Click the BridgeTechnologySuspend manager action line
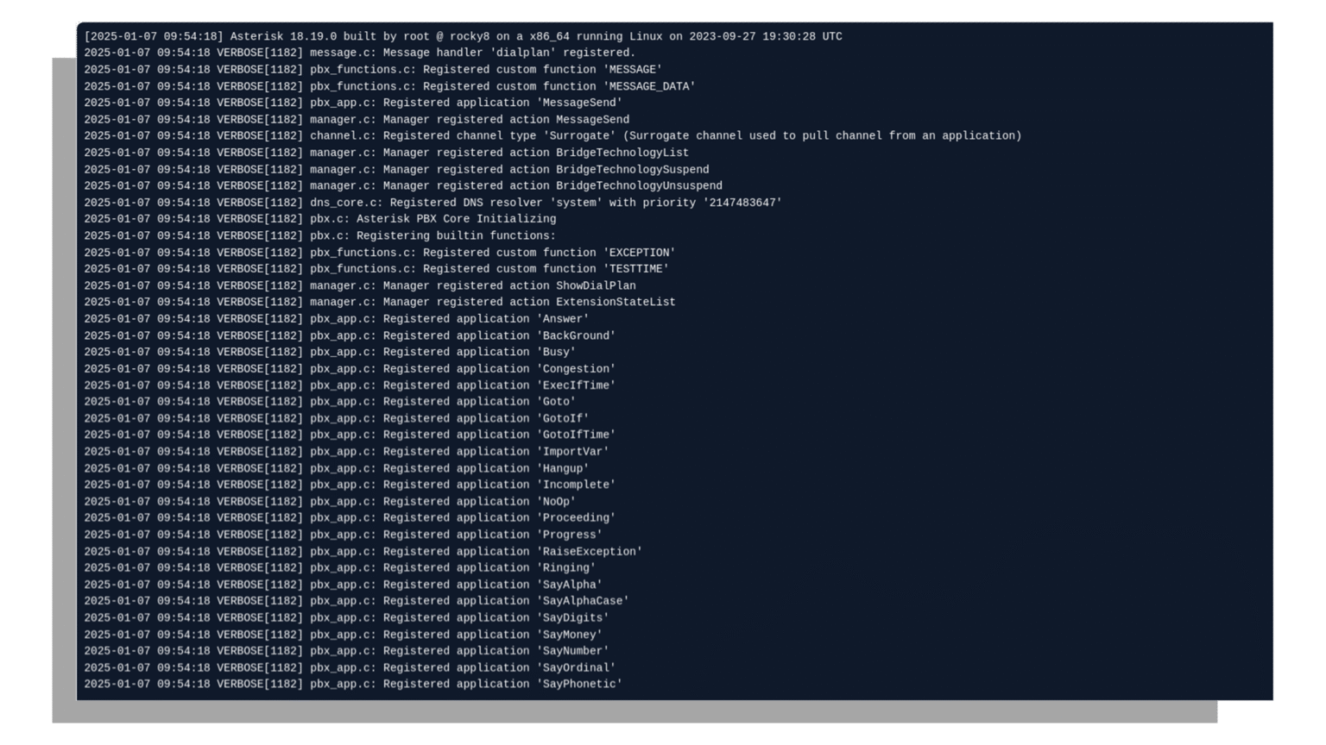1326x745 pixels. point(396,170)
